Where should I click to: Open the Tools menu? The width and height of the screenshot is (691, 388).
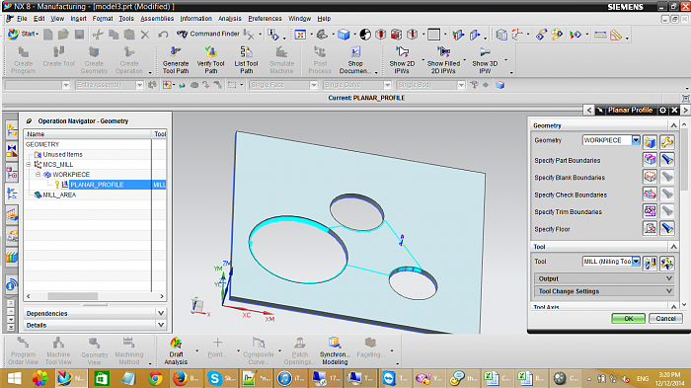coord(126,19)
